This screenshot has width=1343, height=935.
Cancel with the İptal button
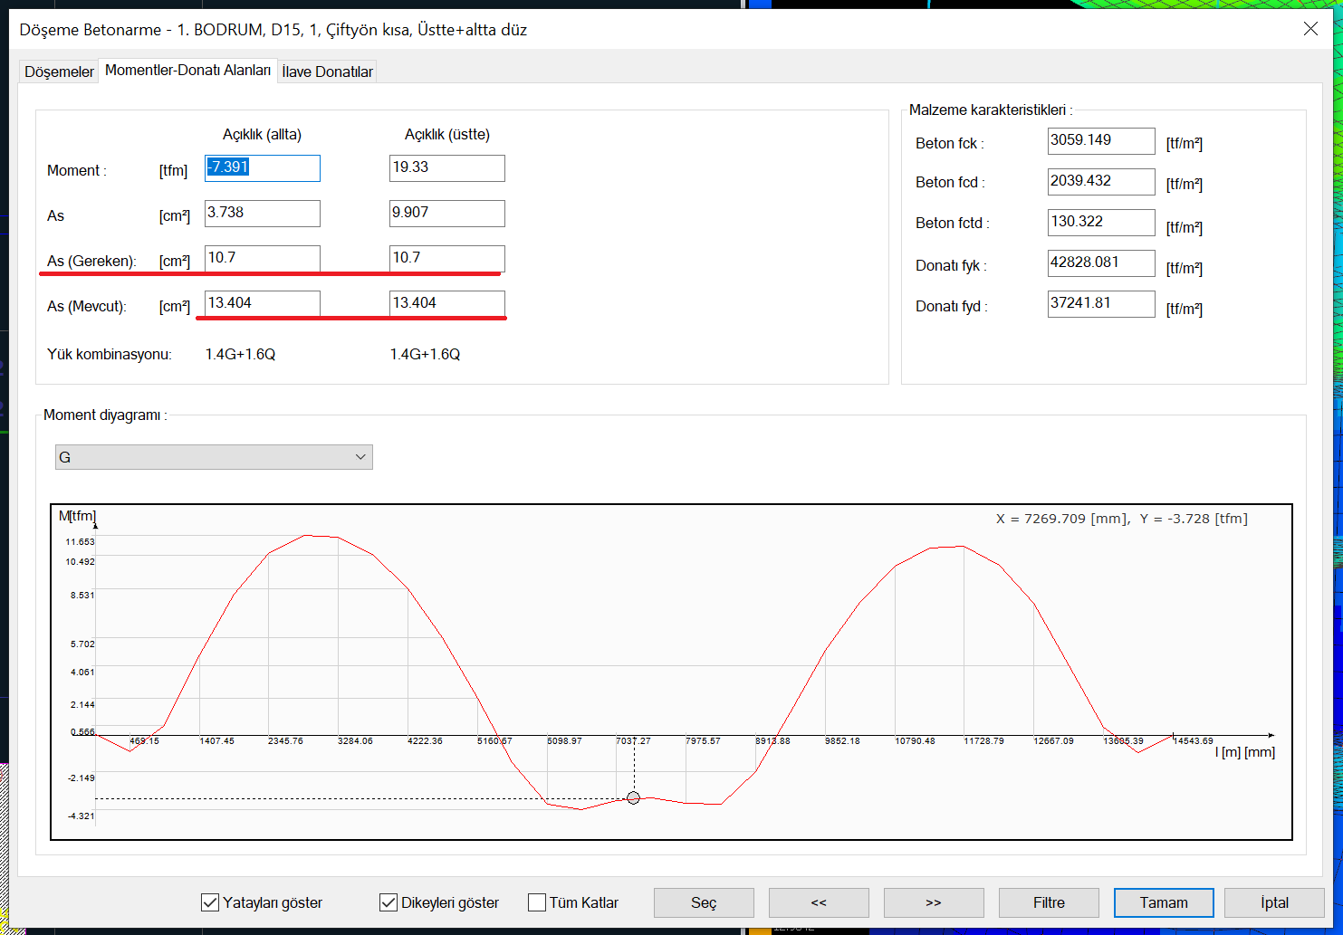point(1274,902)
